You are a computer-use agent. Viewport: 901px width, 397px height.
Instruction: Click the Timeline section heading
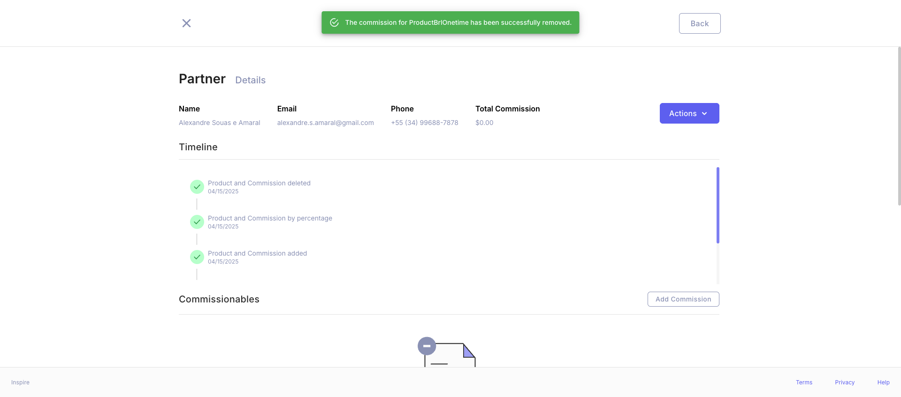(x=198, y=147)
